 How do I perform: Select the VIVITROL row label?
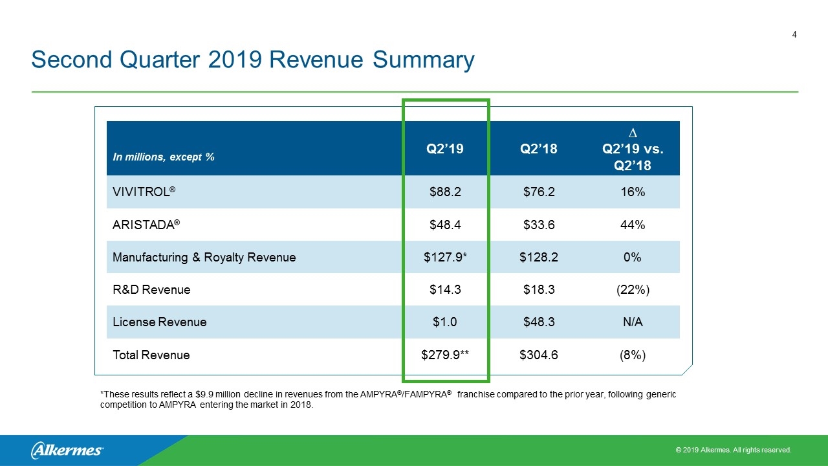pos(144,192)
